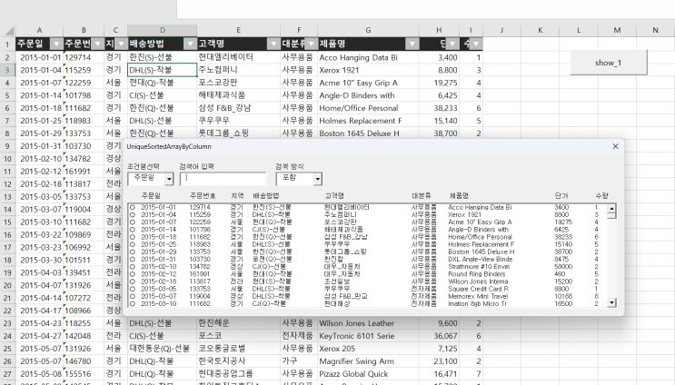
Task: Click Memorex Mini Travel entry in dialog list
Action: point(478,296)
